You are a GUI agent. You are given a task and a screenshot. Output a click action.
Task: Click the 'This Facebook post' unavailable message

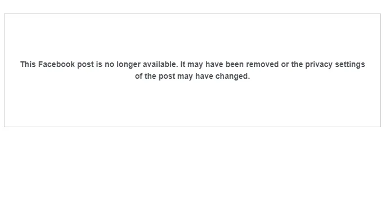tap(192, 70)
